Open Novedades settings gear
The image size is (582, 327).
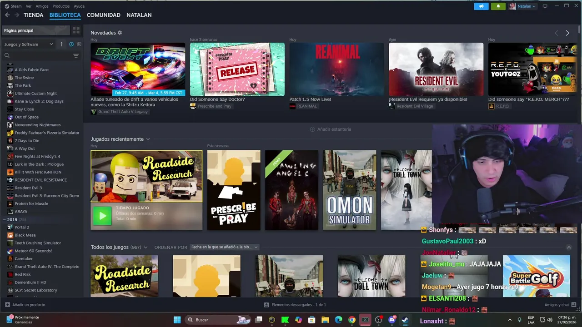pos(120,33)
